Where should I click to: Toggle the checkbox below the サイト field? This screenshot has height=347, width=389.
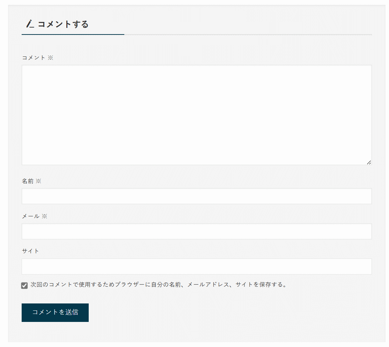point(24,285)
